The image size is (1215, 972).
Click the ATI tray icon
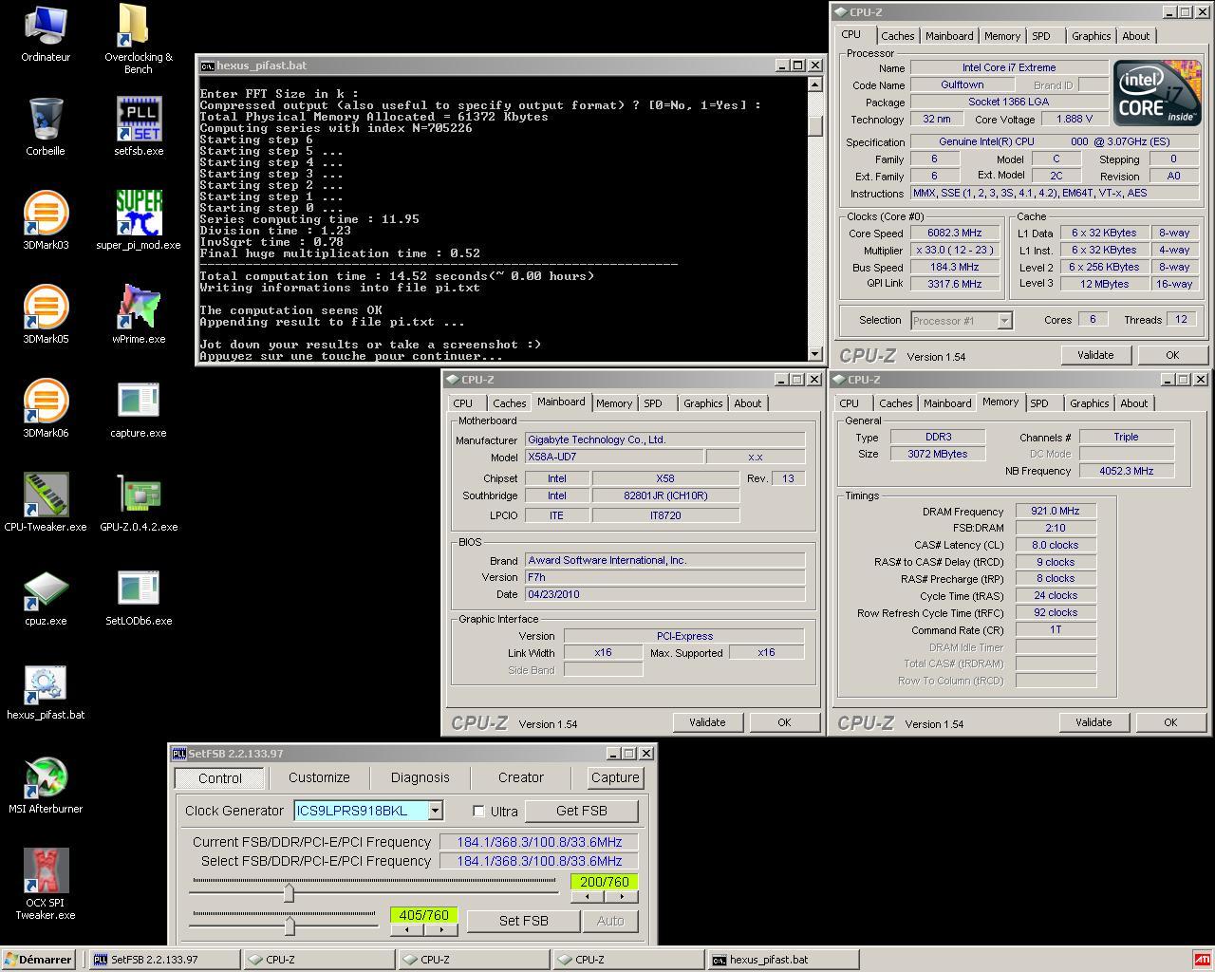1202,960
